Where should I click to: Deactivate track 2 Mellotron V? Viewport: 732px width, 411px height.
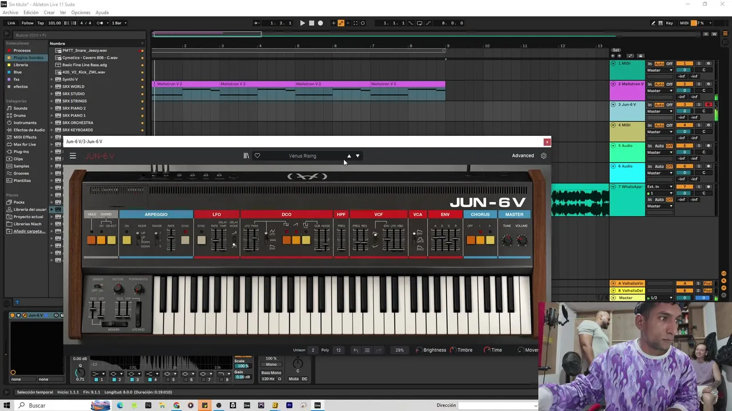685,84
